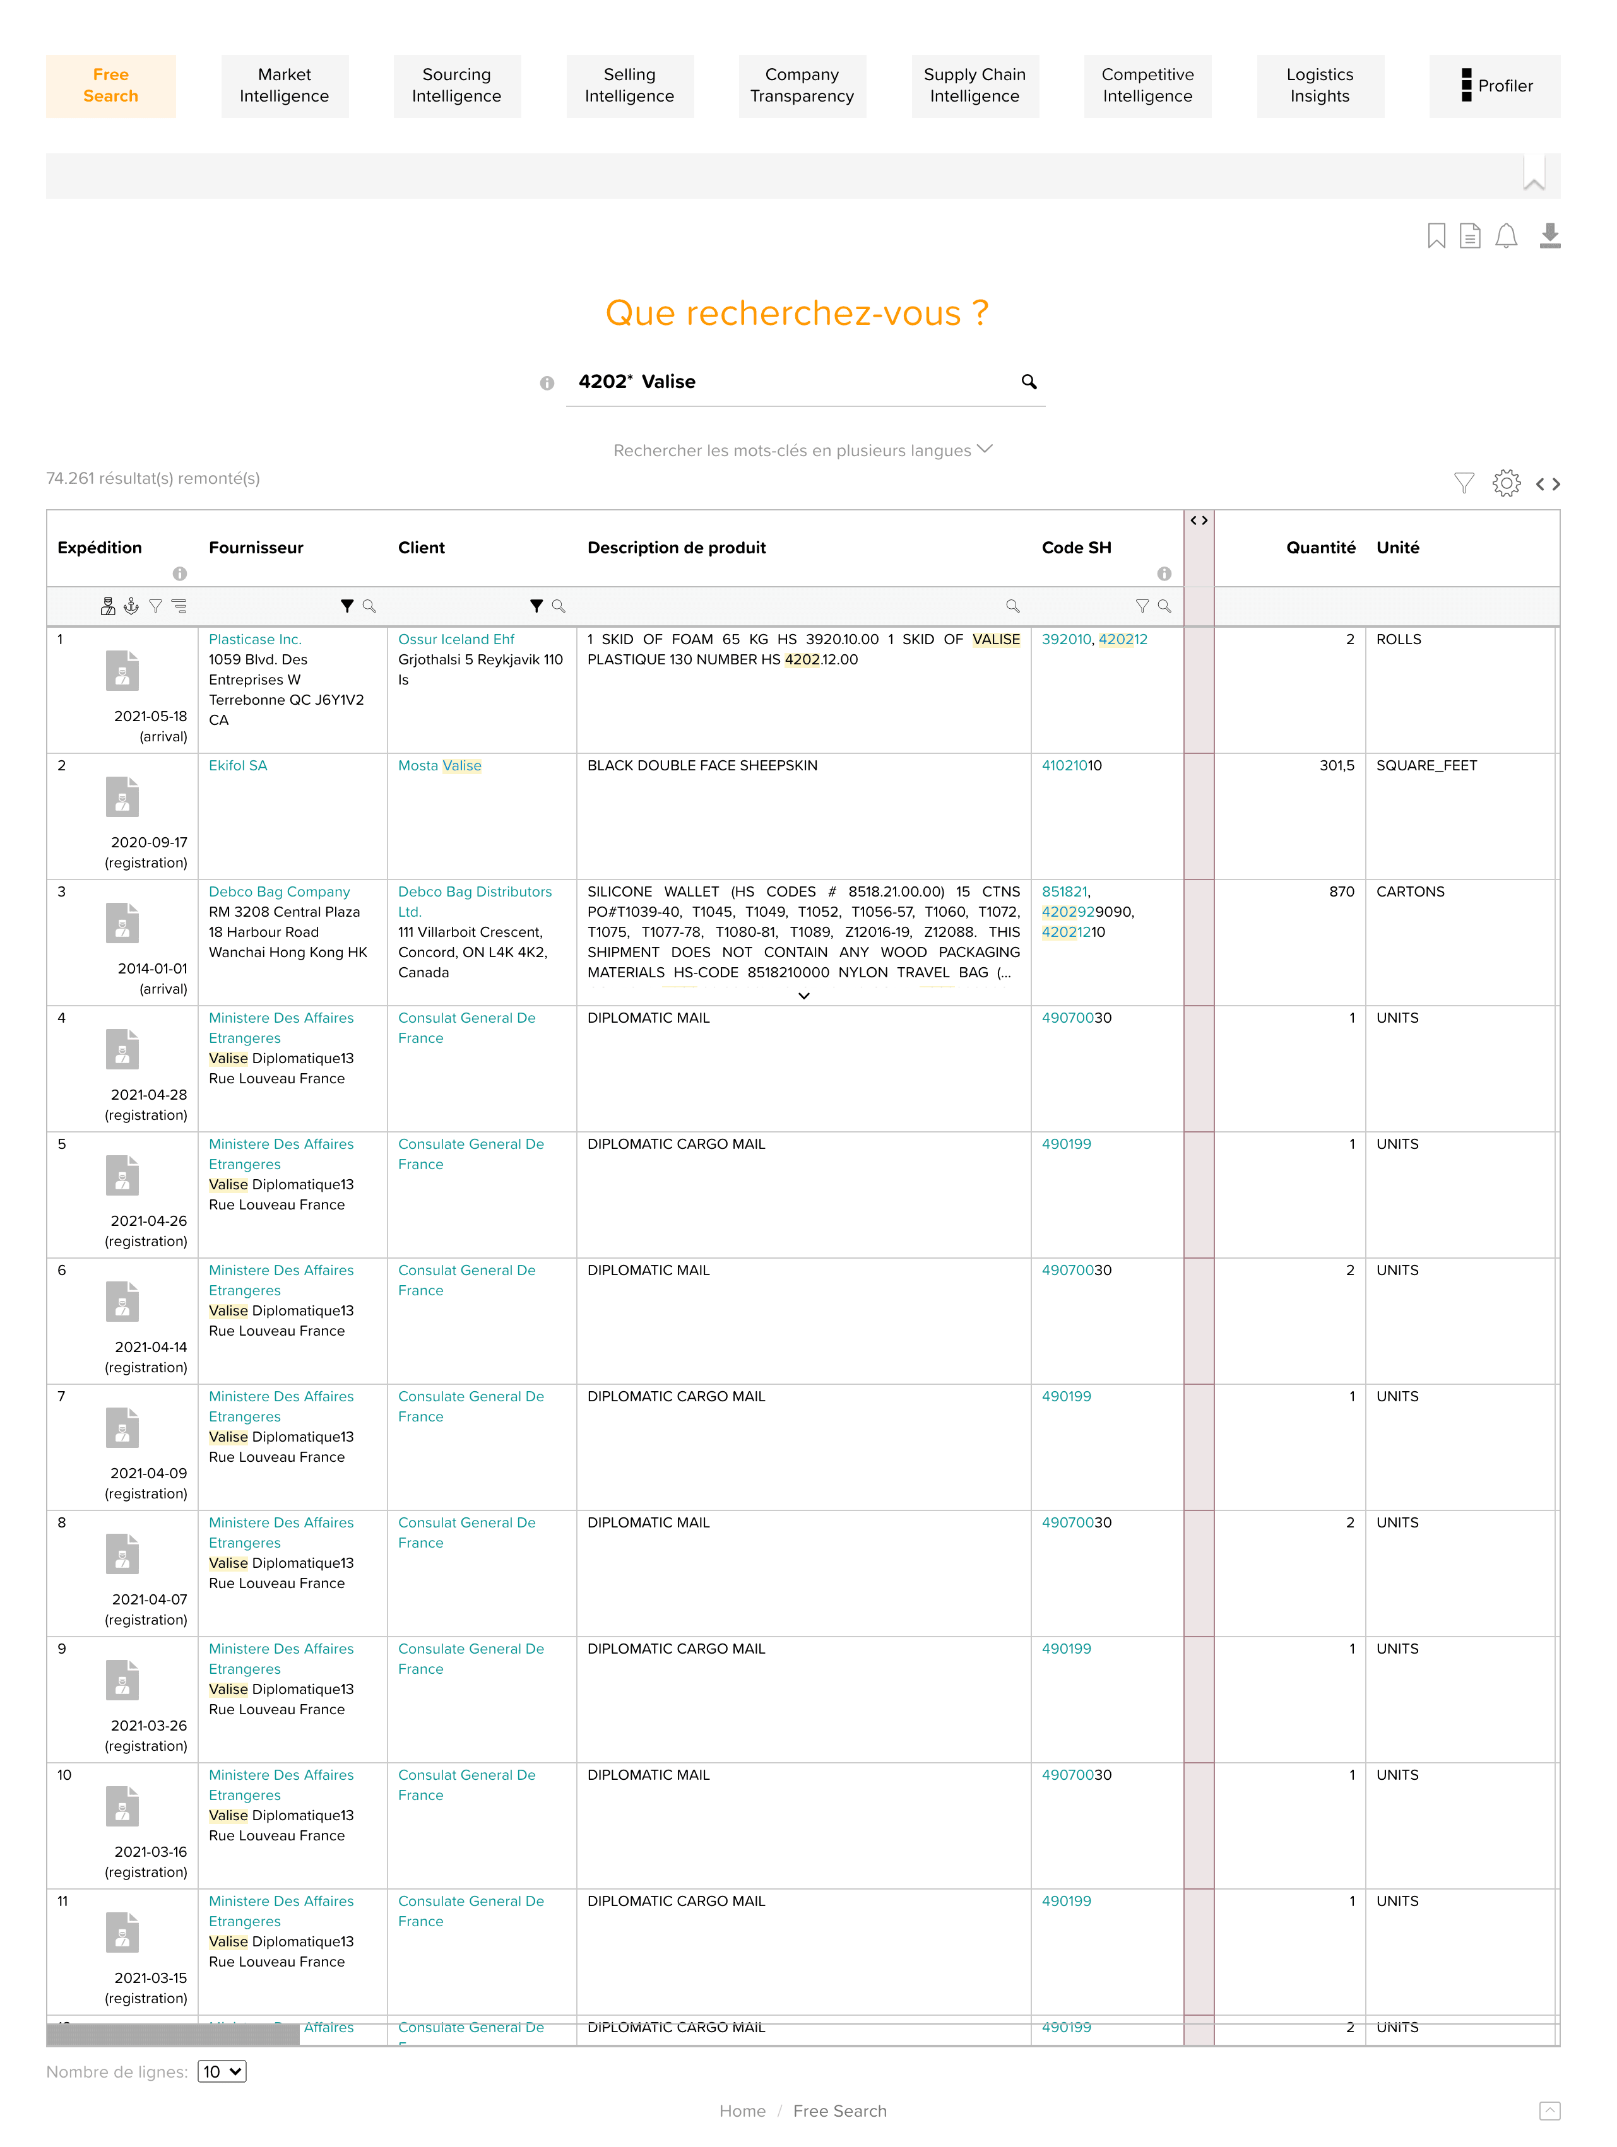This screenshot has width=1617, height=2147.
Task: Click the search magnifier in the query box
Action: (1029, 382)
